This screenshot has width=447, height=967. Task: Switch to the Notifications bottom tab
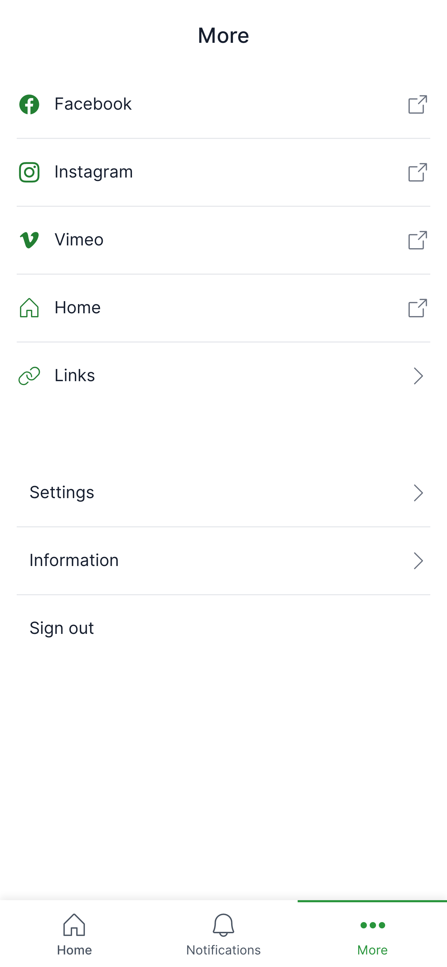pos(223,934)
